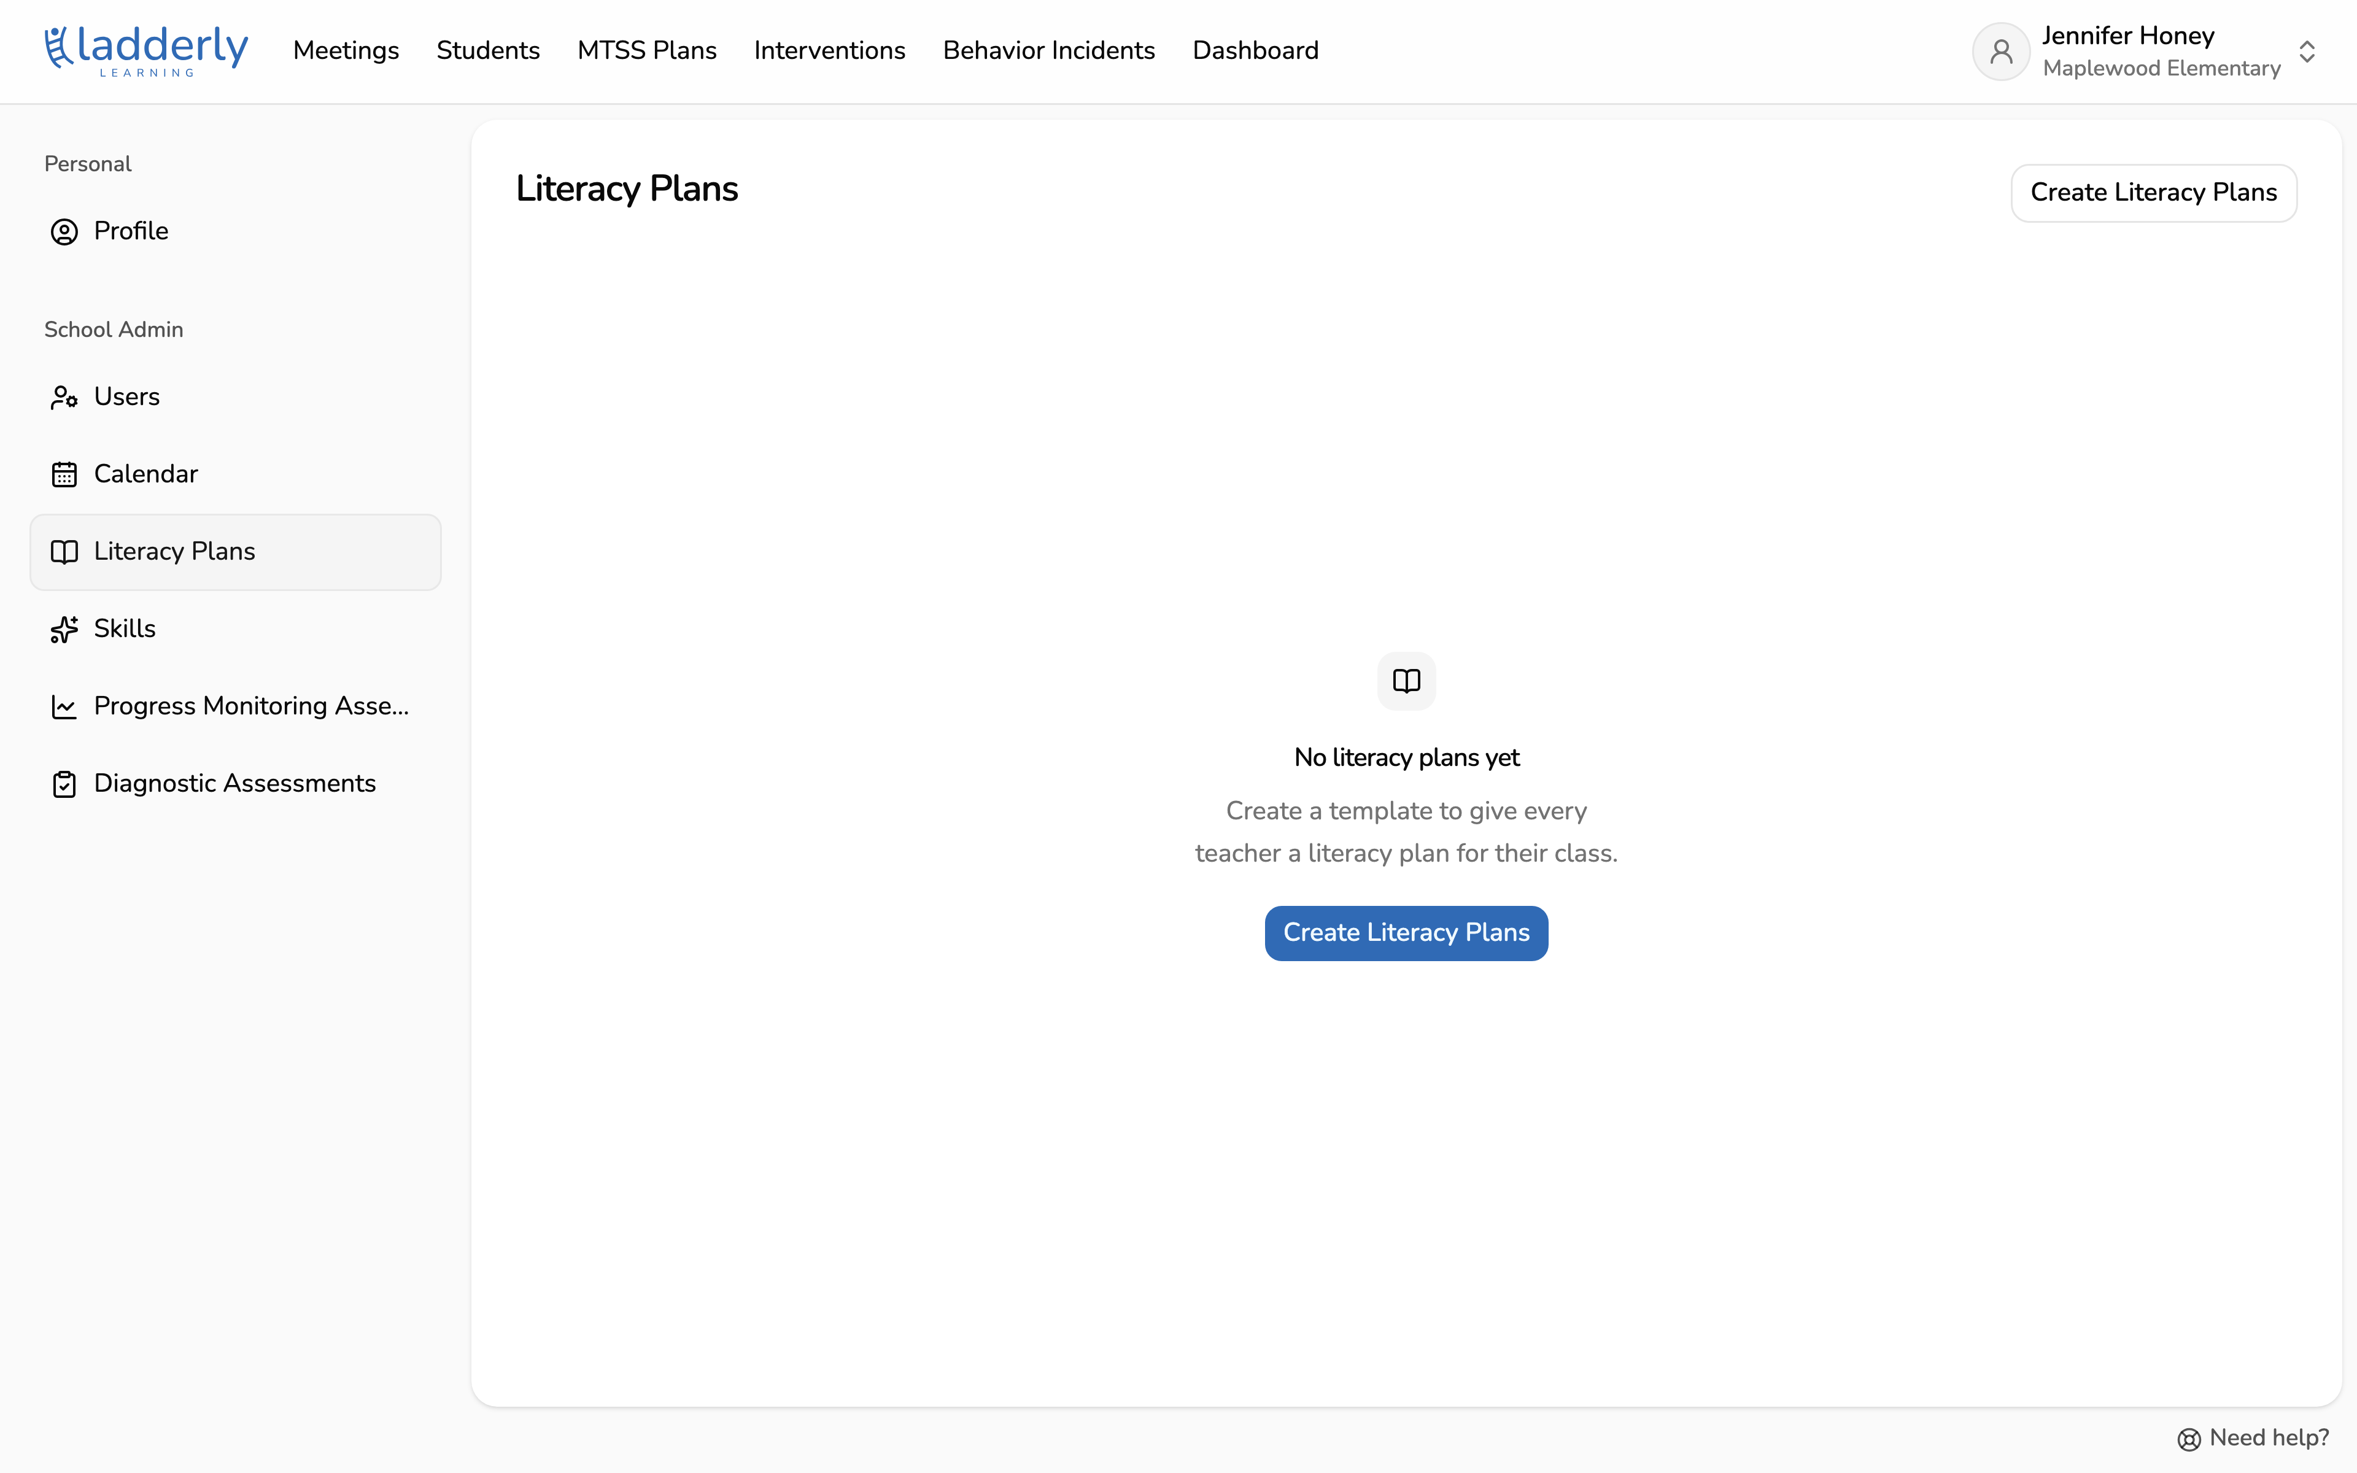Open the Need help? link
The width and height of the screenshot is (2357, 1473).
(2254, 1439)
